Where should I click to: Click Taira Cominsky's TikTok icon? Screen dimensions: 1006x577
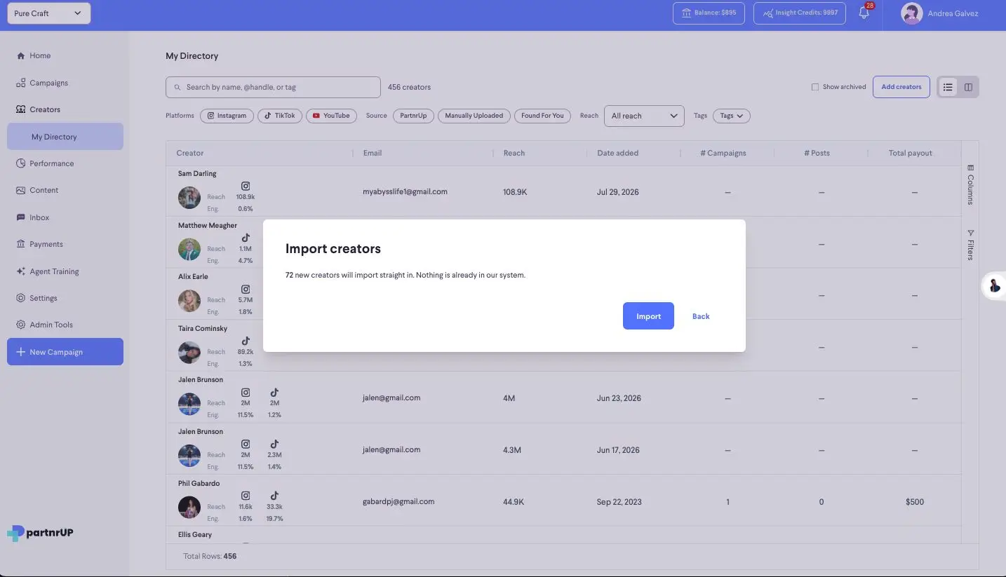pos(246,341)
